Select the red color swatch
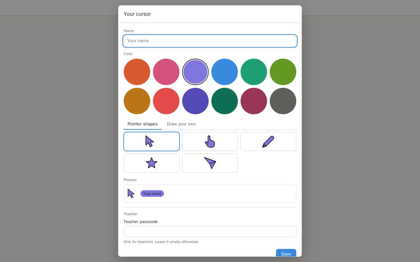Image resolution: width=420 pixels, height=262 pixels. coord(166,101)
